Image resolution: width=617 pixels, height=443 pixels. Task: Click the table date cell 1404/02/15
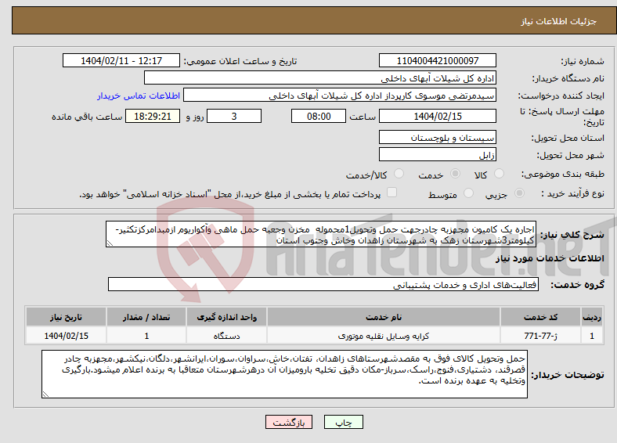(x=66, y=336)
